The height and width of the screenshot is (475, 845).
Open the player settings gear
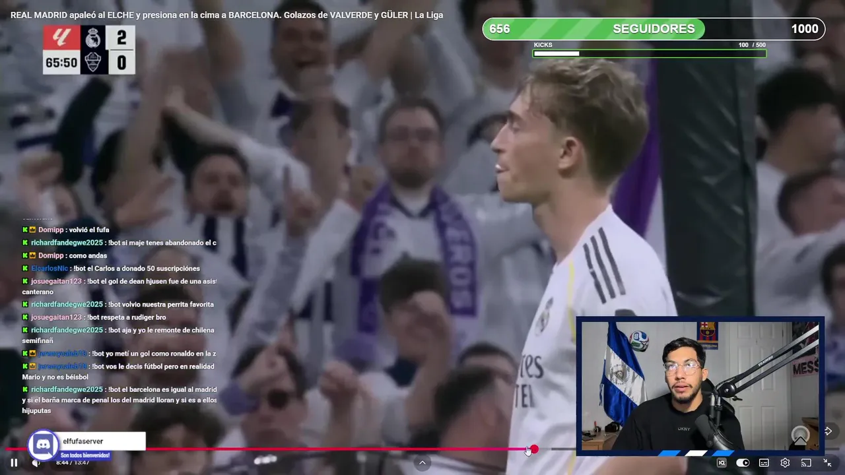[785, 463]
